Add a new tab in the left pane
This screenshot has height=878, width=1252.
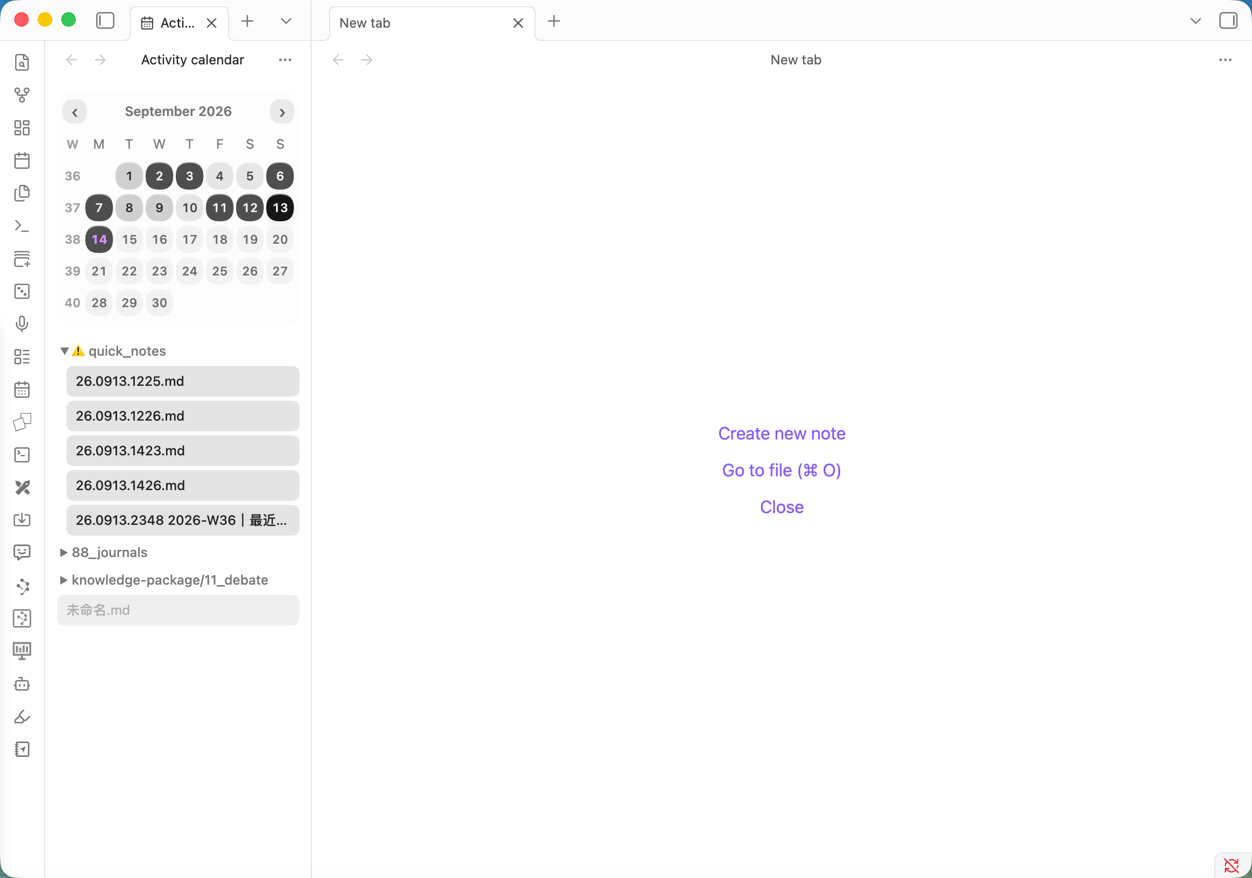(x=247, y=21)
